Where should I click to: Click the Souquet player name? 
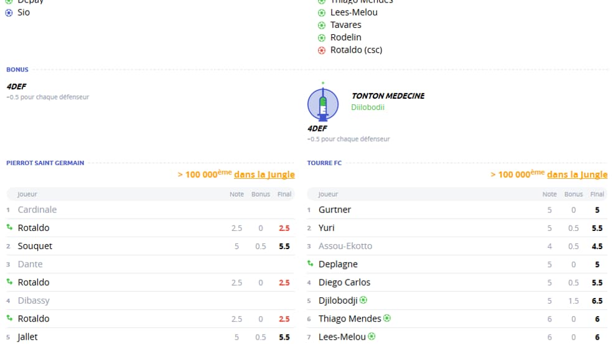[35, 246]
